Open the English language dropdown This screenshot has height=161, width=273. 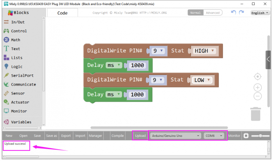coord(260,13)
